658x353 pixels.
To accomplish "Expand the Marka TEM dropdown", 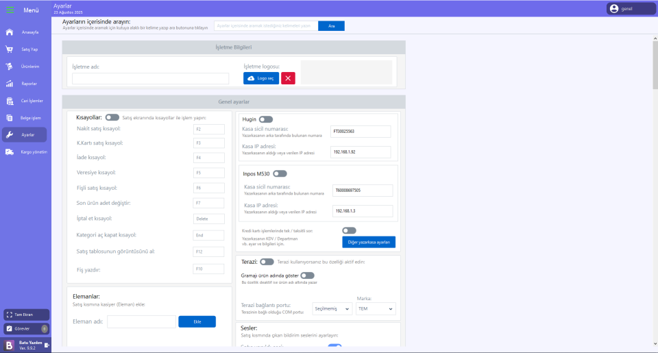I will [376, 309].
